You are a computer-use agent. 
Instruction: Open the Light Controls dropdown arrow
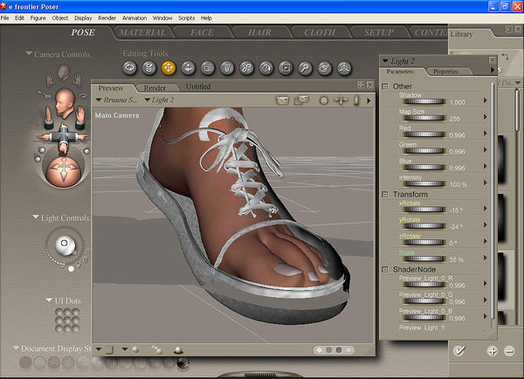click(x=34, y=217)
